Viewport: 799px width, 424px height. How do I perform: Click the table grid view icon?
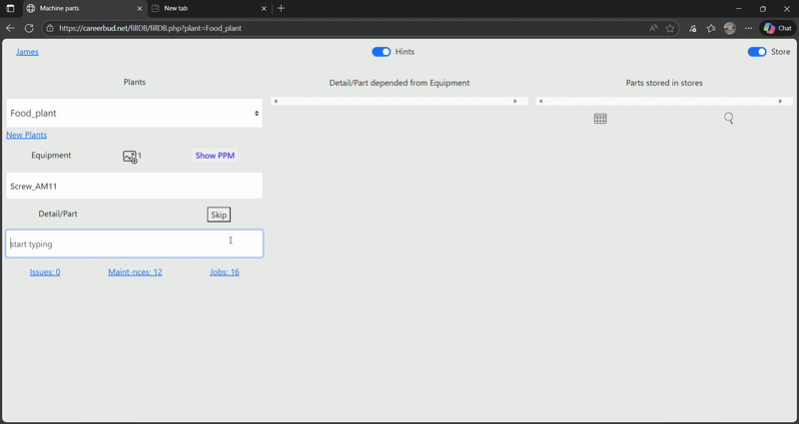click(600, 119)
